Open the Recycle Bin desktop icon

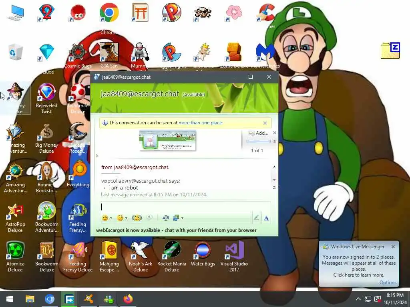point(16,52)
